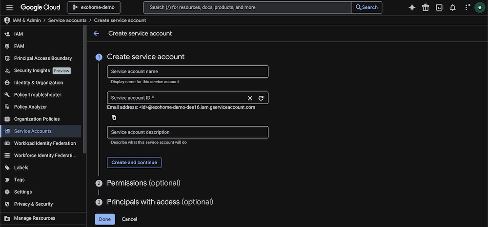Screen dimensions: 488x227
Task: Click the Cancel button
Action: (x=129, y=219)
